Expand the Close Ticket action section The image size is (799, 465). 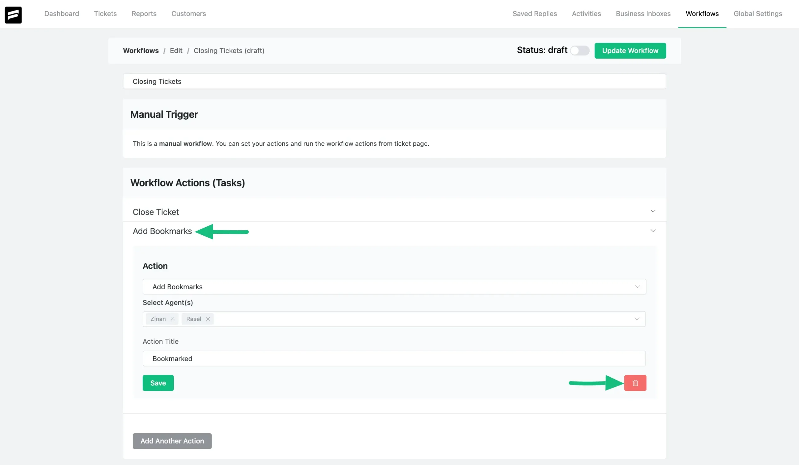653,212
